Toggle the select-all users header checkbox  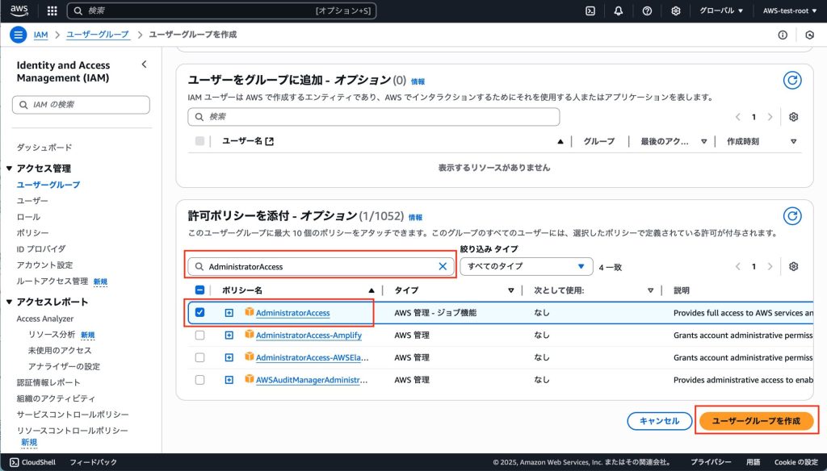(200, 140)
